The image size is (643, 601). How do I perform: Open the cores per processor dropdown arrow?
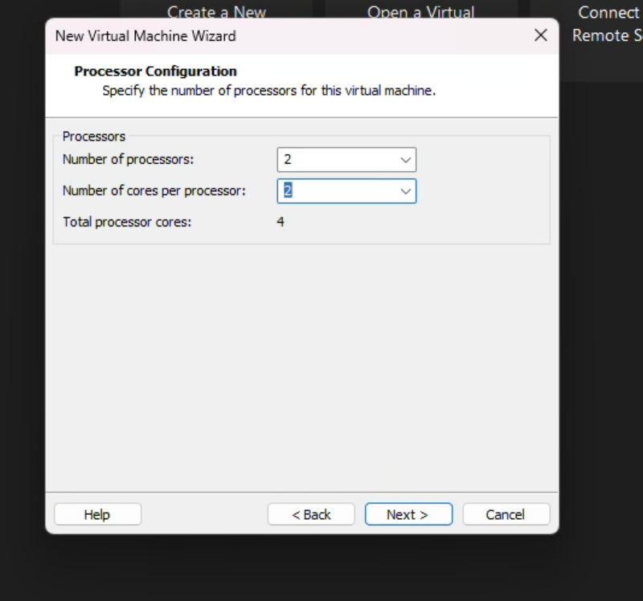405,191
